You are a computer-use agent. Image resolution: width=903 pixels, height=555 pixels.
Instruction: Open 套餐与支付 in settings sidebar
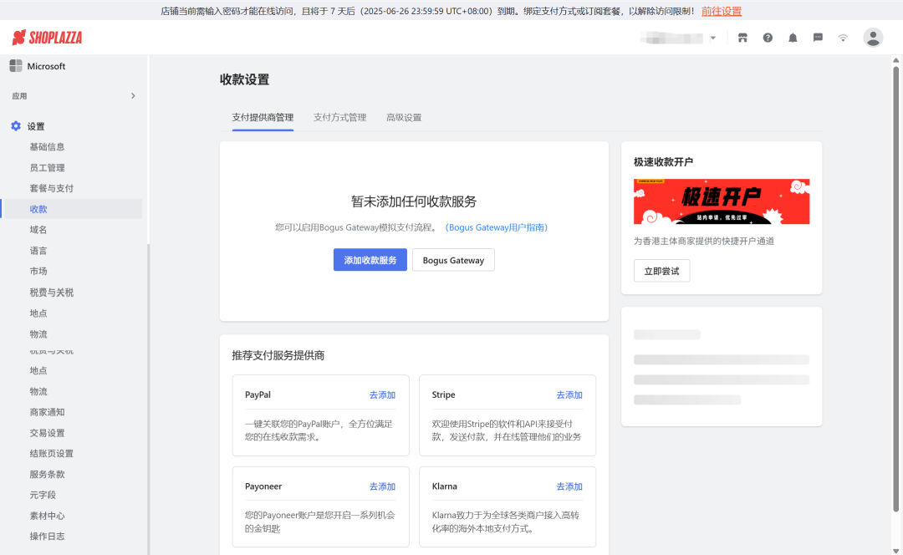[52, 188]
